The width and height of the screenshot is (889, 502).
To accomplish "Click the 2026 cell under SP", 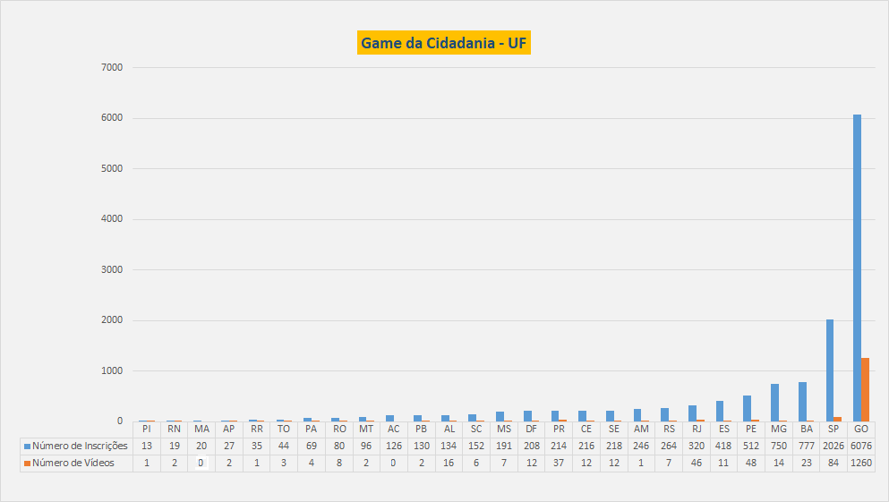I will [x=833, y=446].
